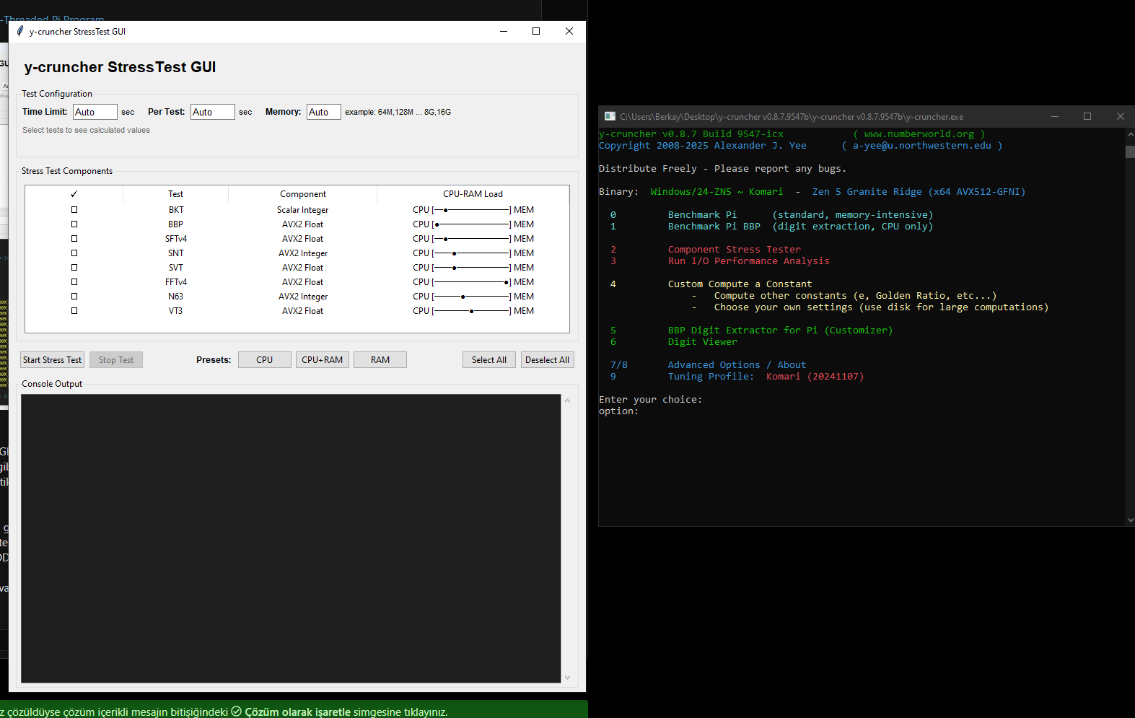The image size is (1135, 718).
Task: Maximize the y-cruncher StressTest GUI window
Action: pyautogui.click(x=536, y=31)
